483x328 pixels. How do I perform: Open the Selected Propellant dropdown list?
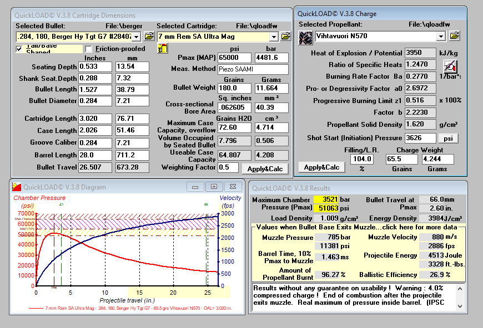(441, 37)
